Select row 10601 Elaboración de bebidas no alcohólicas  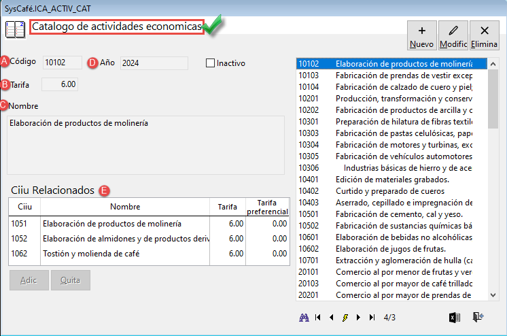pyautogui.click(x=391, y=237)
